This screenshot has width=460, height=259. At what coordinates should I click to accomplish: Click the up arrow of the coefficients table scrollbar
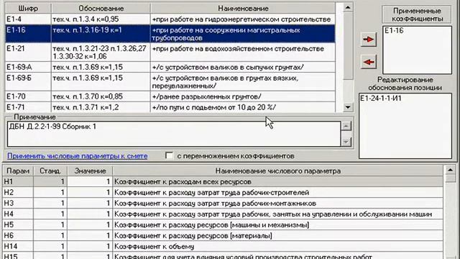(x=348, y=7)
